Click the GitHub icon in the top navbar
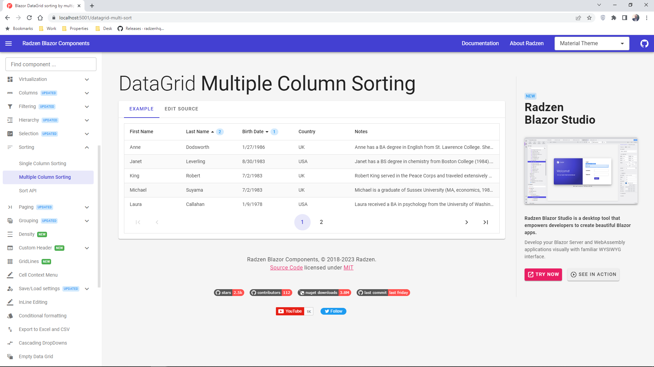 tap(644, 43)
